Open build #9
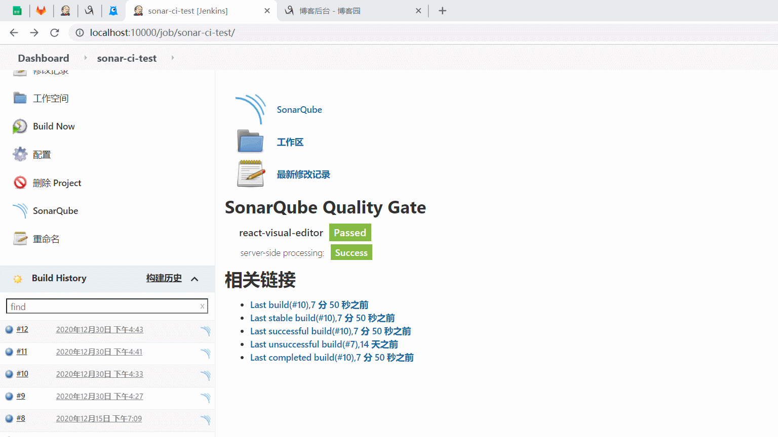This screenshot has height=437, width=778. (x=21, y=396)
